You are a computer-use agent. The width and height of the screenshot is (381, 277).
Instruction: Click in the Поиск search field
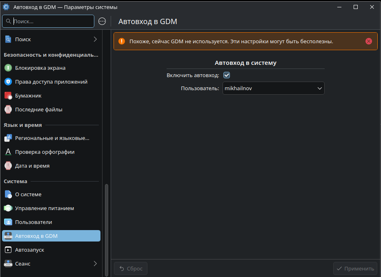click(51, 21)
